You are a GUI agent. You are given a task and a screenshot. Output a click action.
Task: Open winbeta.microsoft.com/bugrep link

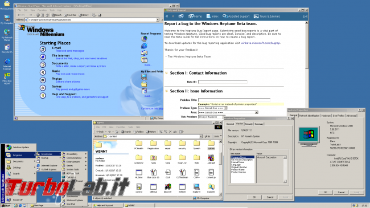coord(261,43)
